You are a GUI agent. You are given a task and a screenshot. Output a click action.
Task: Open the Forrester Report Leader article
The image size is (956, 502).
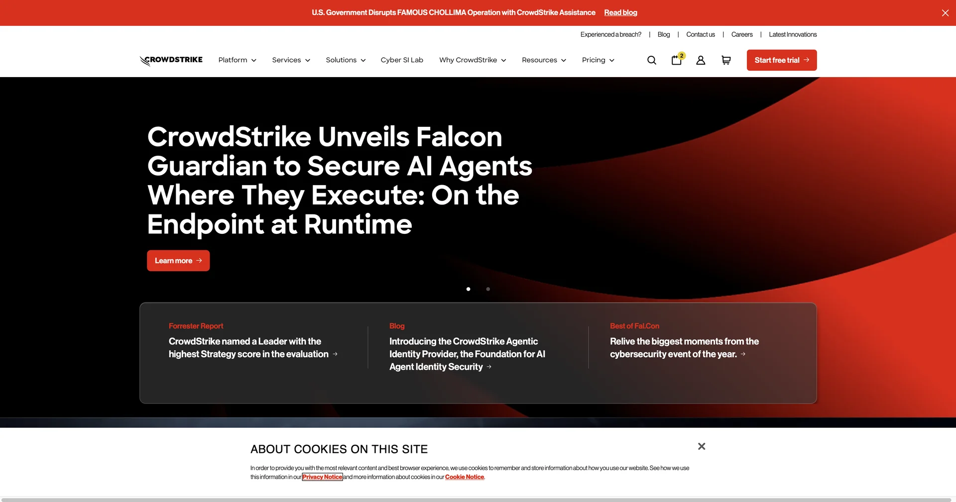coord(253,348)
